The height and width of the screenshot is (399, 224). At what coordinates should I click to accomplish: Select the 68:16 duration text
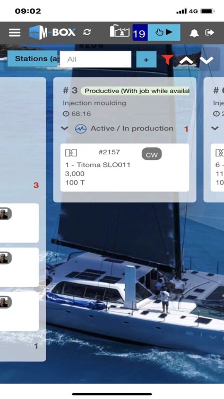(x=81, y=114)
